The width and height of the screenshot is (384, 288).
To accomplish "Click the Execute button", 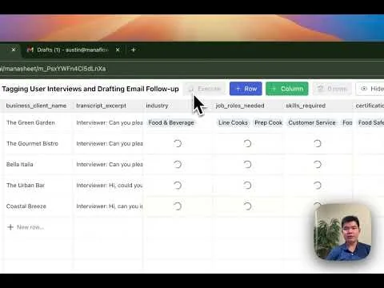I will [x=205, y=89].
